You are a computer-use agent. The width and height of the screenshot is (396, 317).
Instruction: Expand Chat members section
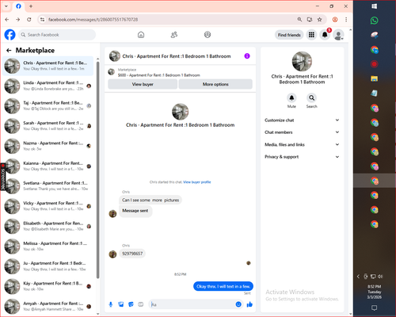302,132
